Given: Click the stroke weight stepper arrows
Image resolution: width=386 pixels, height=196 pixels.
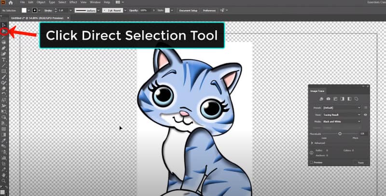Looking at the screenshot, I should coord(55,10).
